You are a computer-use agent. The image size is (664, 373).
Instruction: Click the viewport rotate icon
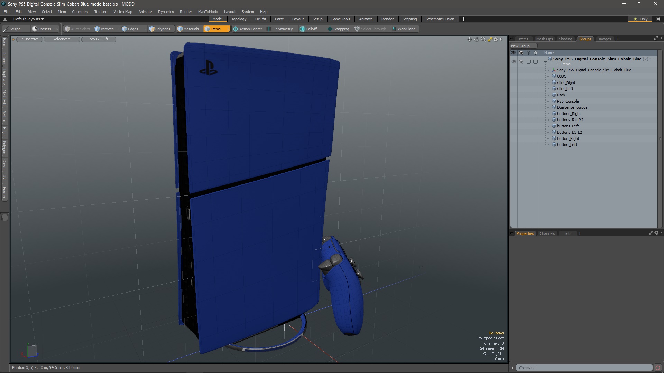tap(476, 39)
